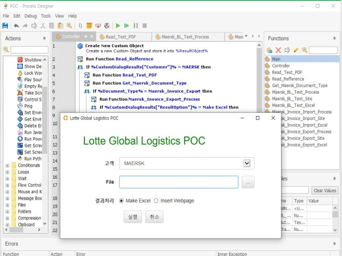342x256 pixels.
Task: Add a new function in the Functions panel
Action: (270, 50)
